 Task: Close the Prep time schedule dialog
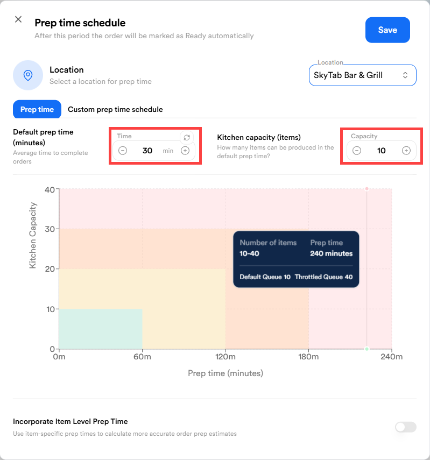click(18, 19)
